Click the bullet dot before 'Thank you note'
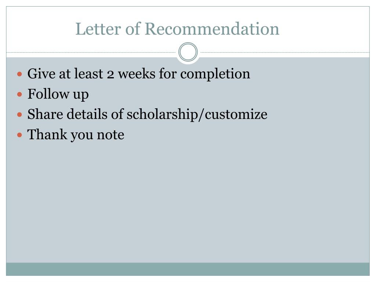The image size is (376, 282). tap(20, 135)
